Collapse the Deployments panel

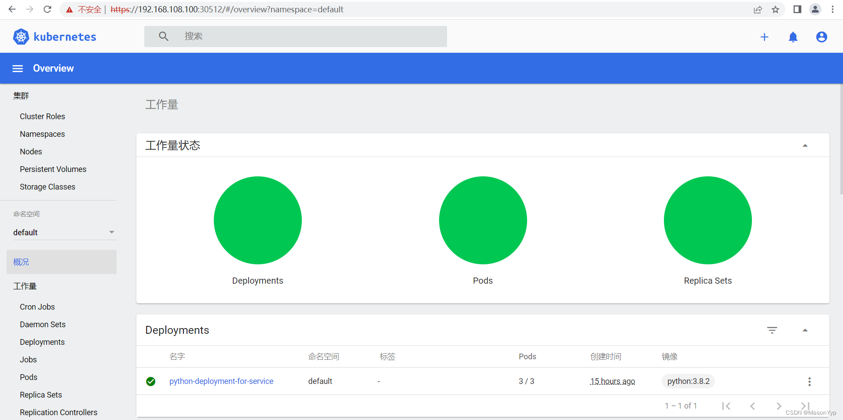pos(806,330)
